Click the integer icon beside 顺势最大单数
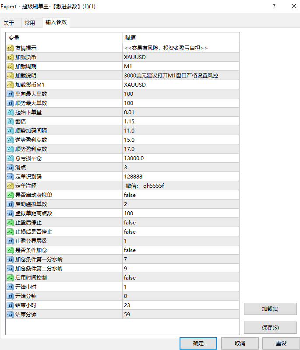 (x=10, y=103)
